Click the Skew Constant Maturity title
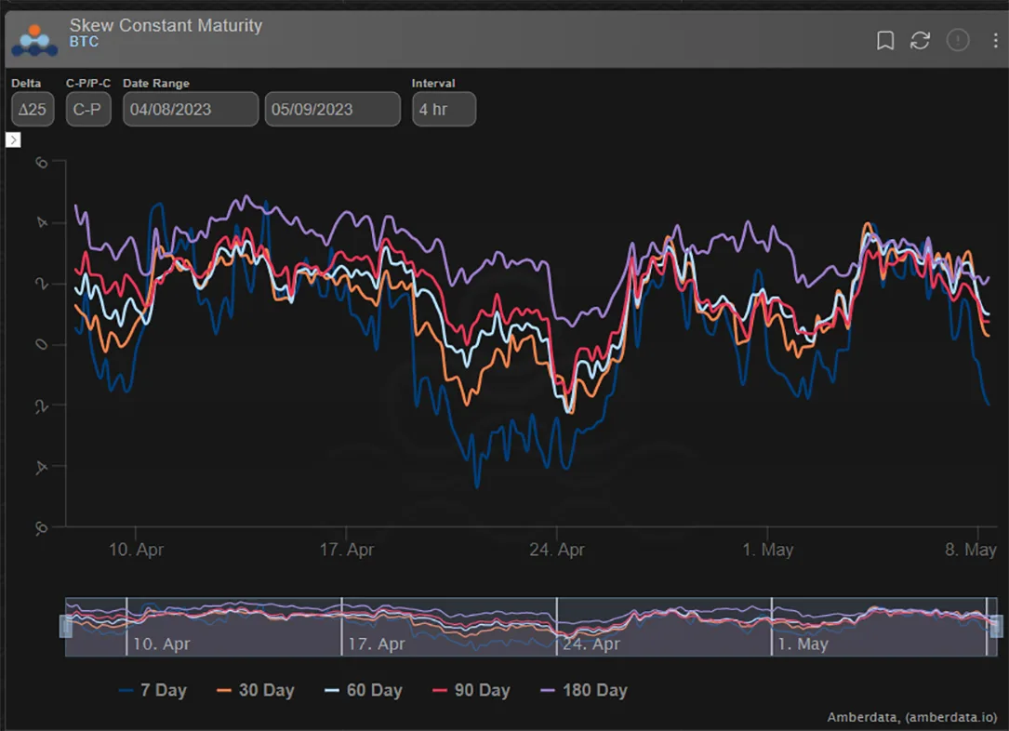 pos(166,25)
